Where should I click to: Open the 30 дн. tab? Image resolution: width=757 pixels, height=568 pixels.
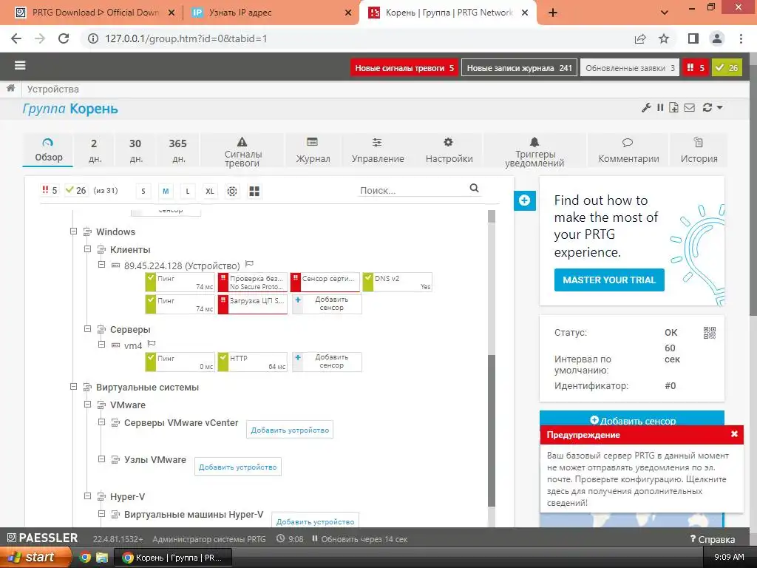(x=136, y=150)
